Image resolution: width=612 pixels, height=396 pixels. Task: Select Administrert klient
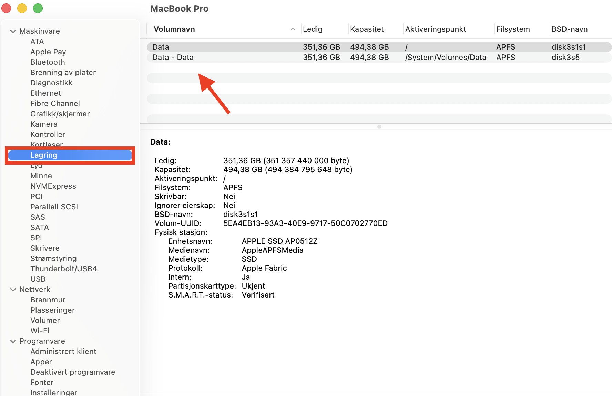tap(63, 352)
